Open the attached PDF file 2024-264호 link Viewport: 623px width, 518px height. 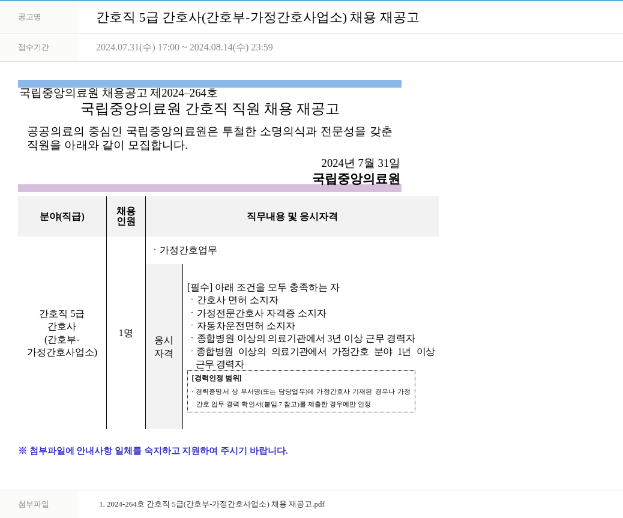[212, 504]
